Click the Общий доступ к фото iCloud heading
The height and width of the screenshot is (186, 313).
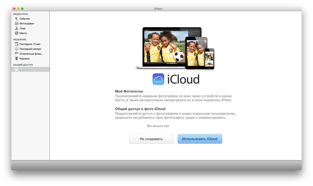pyautogui.click(x=140, y=109)
